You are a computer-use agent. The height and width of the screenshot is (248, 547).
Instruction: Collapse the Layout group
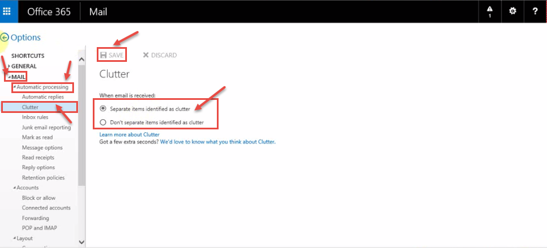point(15,238)
